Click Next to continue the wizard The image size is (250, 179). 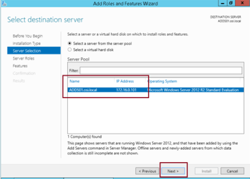172,171
